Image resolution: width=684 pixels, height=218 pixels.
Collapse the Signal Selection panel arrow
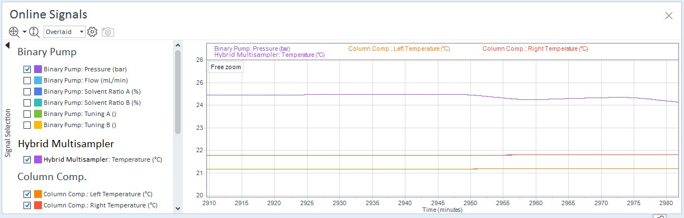[8, 45]
